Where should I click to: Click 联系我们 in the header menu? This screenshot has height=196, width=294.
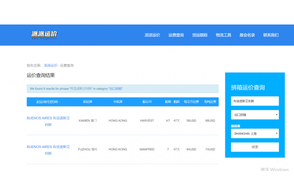[x=270, y=35]
